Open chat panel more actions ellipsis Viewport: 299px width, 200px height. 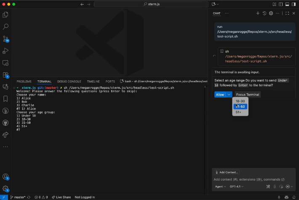click(278, 13)
